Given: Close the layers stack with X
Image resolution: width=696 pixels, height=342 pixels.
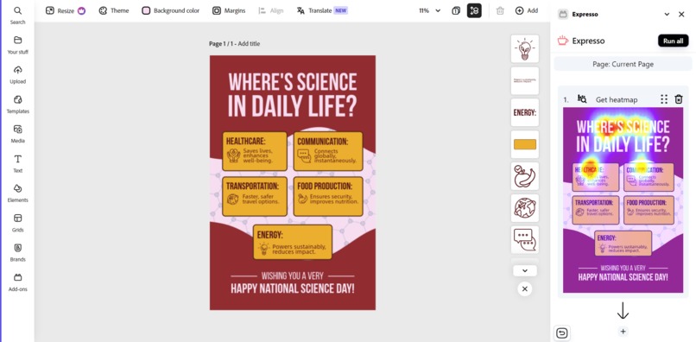Looking at the screenshot, I should [x=525, y=289].
